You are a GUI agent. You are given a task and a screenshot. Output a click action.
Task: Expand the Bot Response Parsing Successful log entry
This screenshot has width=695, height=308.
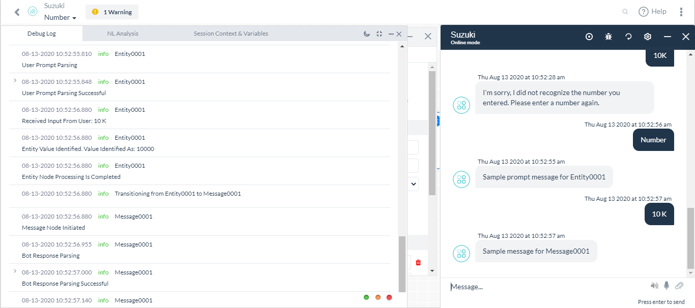[x=15, y=271]
